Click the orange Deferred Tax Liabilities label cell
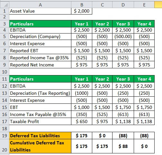 [40, 136]
